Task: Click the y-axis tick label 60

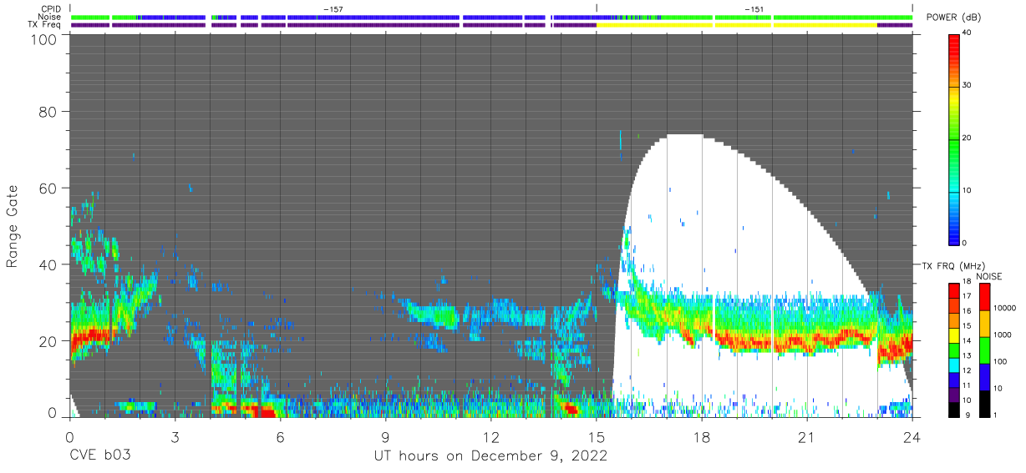Action: click(48, 188)
